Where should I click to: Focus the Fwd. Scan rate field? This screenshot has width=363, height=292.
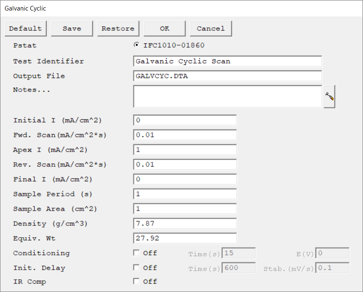(x=185, y=135)
